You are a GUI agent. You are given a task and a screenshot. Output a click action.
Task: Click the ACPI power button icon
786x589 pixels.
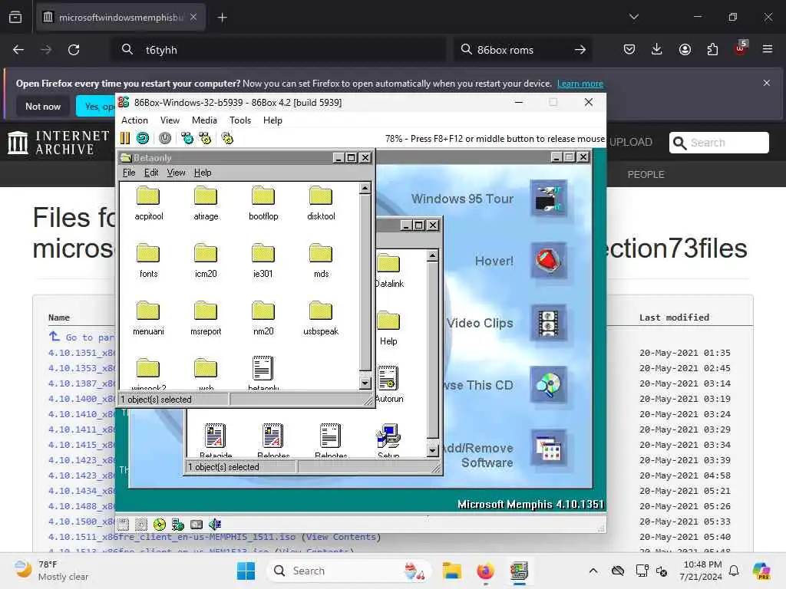tap(165, 138)
